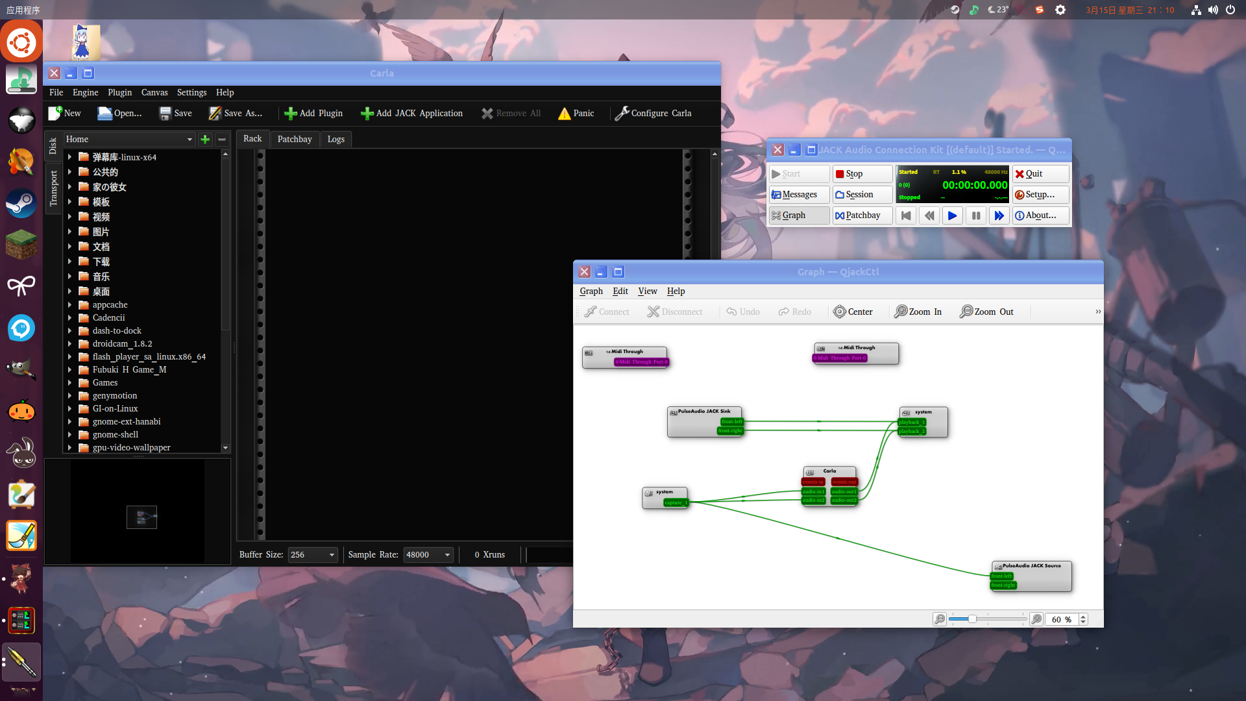Image resolution: width=1246 pixels, height=701 pixels.
Task: Click Zoom In in Graph toolbar
Action: (918, 312)
